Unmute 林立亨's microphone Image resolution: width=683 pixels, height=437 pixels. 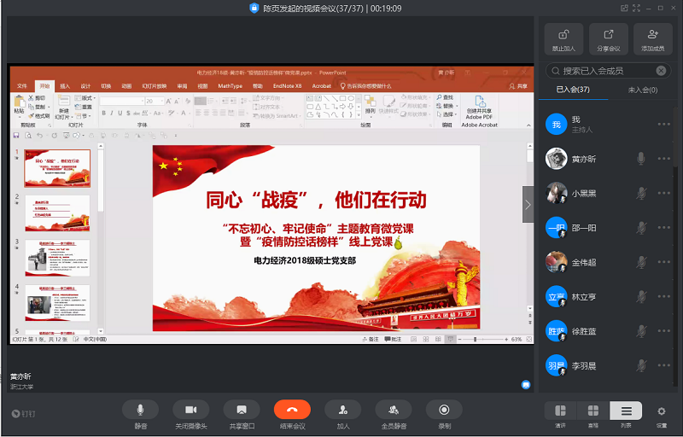pyautogui.click(x=641, y=296)
